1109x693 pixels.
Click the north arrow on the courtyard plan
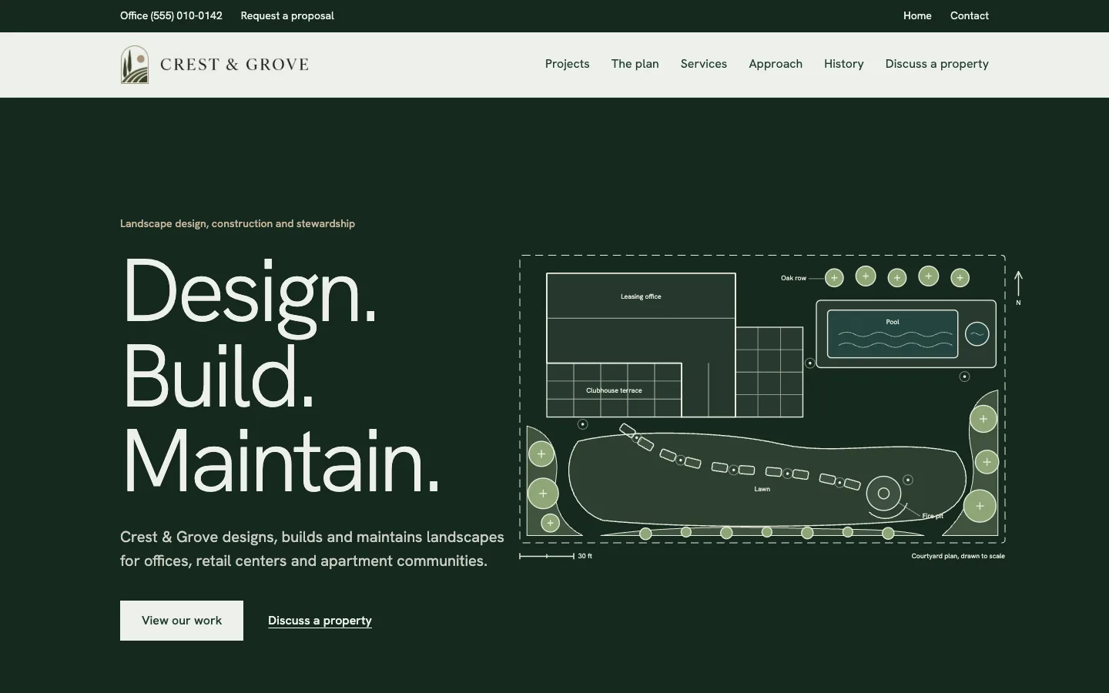(1018, 288)
